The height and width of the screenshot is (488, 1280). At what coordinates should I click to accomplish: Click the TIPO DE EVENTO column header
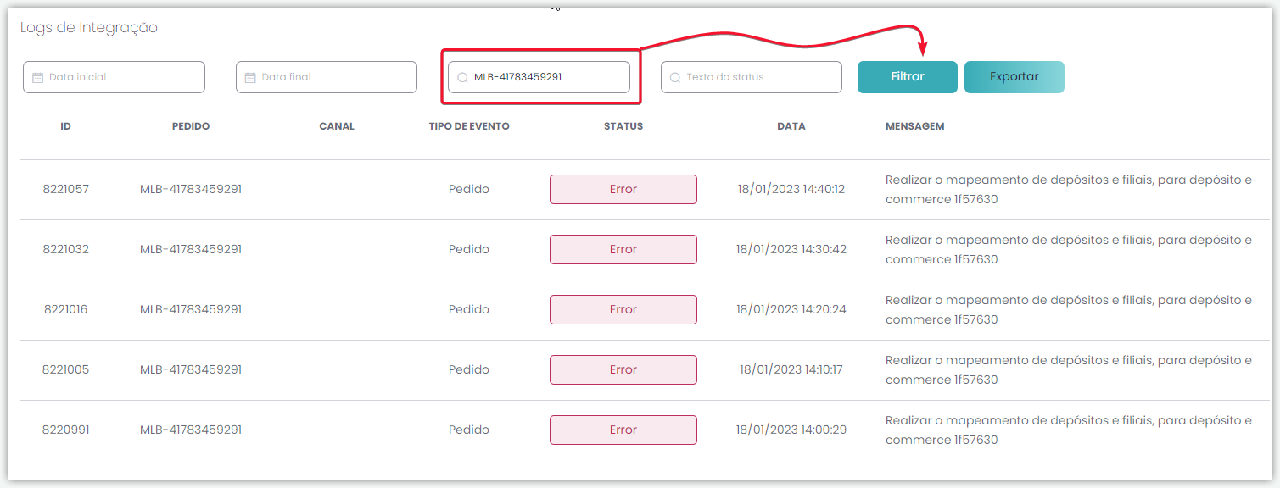click(x=469, y=126)
